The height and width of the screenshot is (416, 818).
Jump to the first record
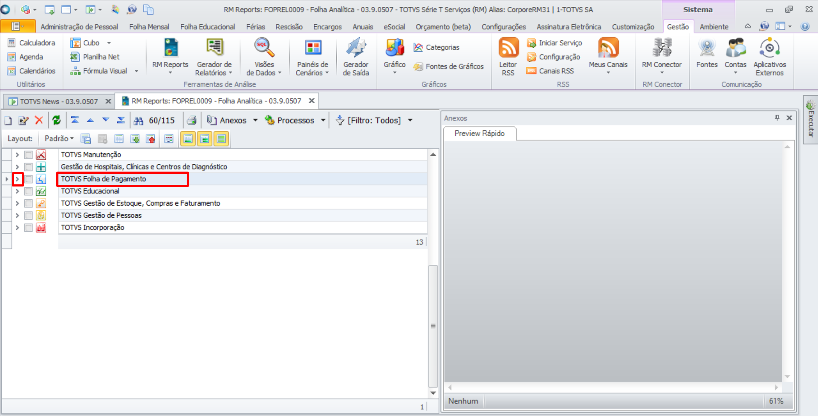click(75, 120)
